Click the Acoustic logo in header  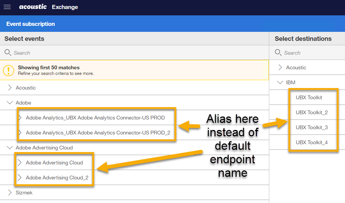[33, 7]
